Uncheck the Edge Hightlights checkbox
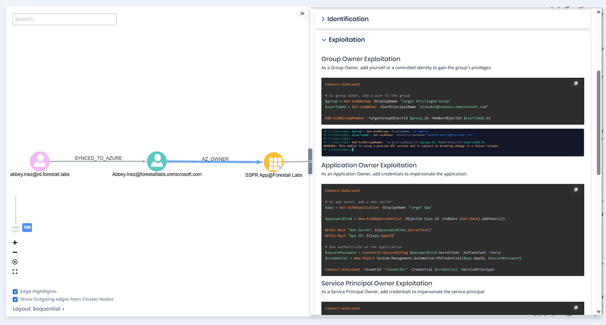The image size is (606, 325). pyautogui.click(x=16, y=292)
